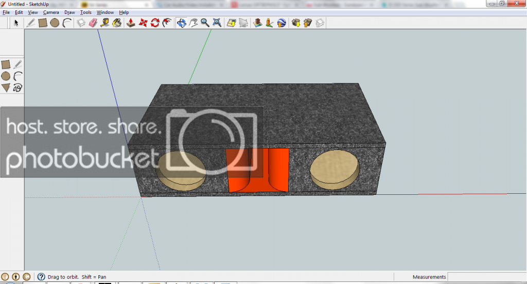Viewport: 527px width, 284px height.
Task: Switch to the Pan hand tool
Action: [x=194, y=23]
